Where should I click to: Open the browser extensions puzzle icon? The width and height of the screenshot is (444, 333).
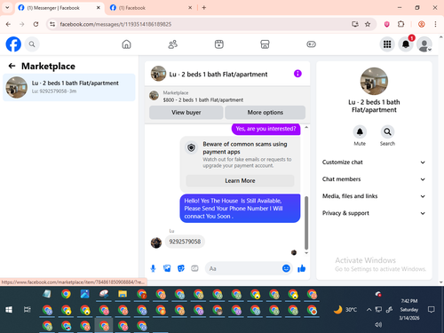pyautogui.click(x=401, y=24)
